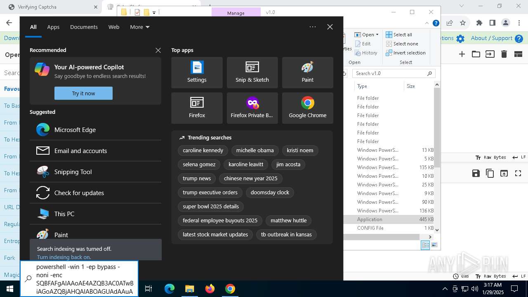The height and width of the screenshot is (297, 528).
Task: Open Chrome profile avatar menu
Action: point(505,23)
